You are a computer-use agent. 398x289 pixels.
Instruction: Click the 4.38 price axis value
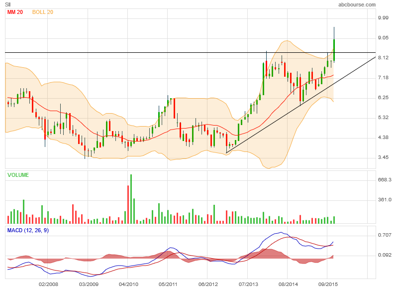click(x=383, y=138)
